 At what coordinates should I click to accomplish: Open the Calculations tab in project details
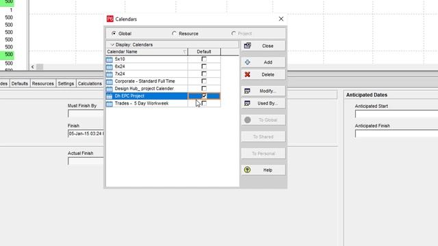pyautogui.click(x=90, y=83)
